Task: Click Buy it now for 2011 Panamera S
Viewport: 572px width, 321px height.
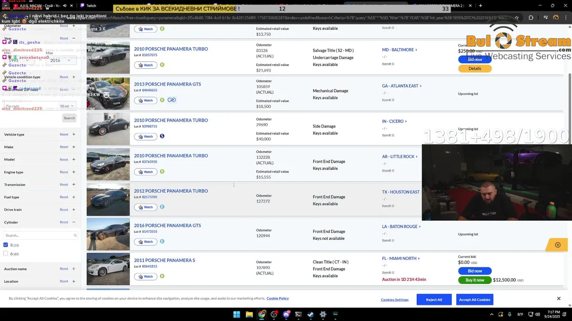Action: coord(475,280)
